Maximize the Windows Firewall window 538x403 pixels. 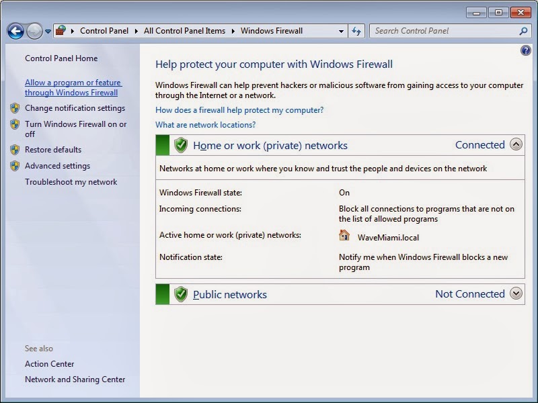(x=498, y=13)
